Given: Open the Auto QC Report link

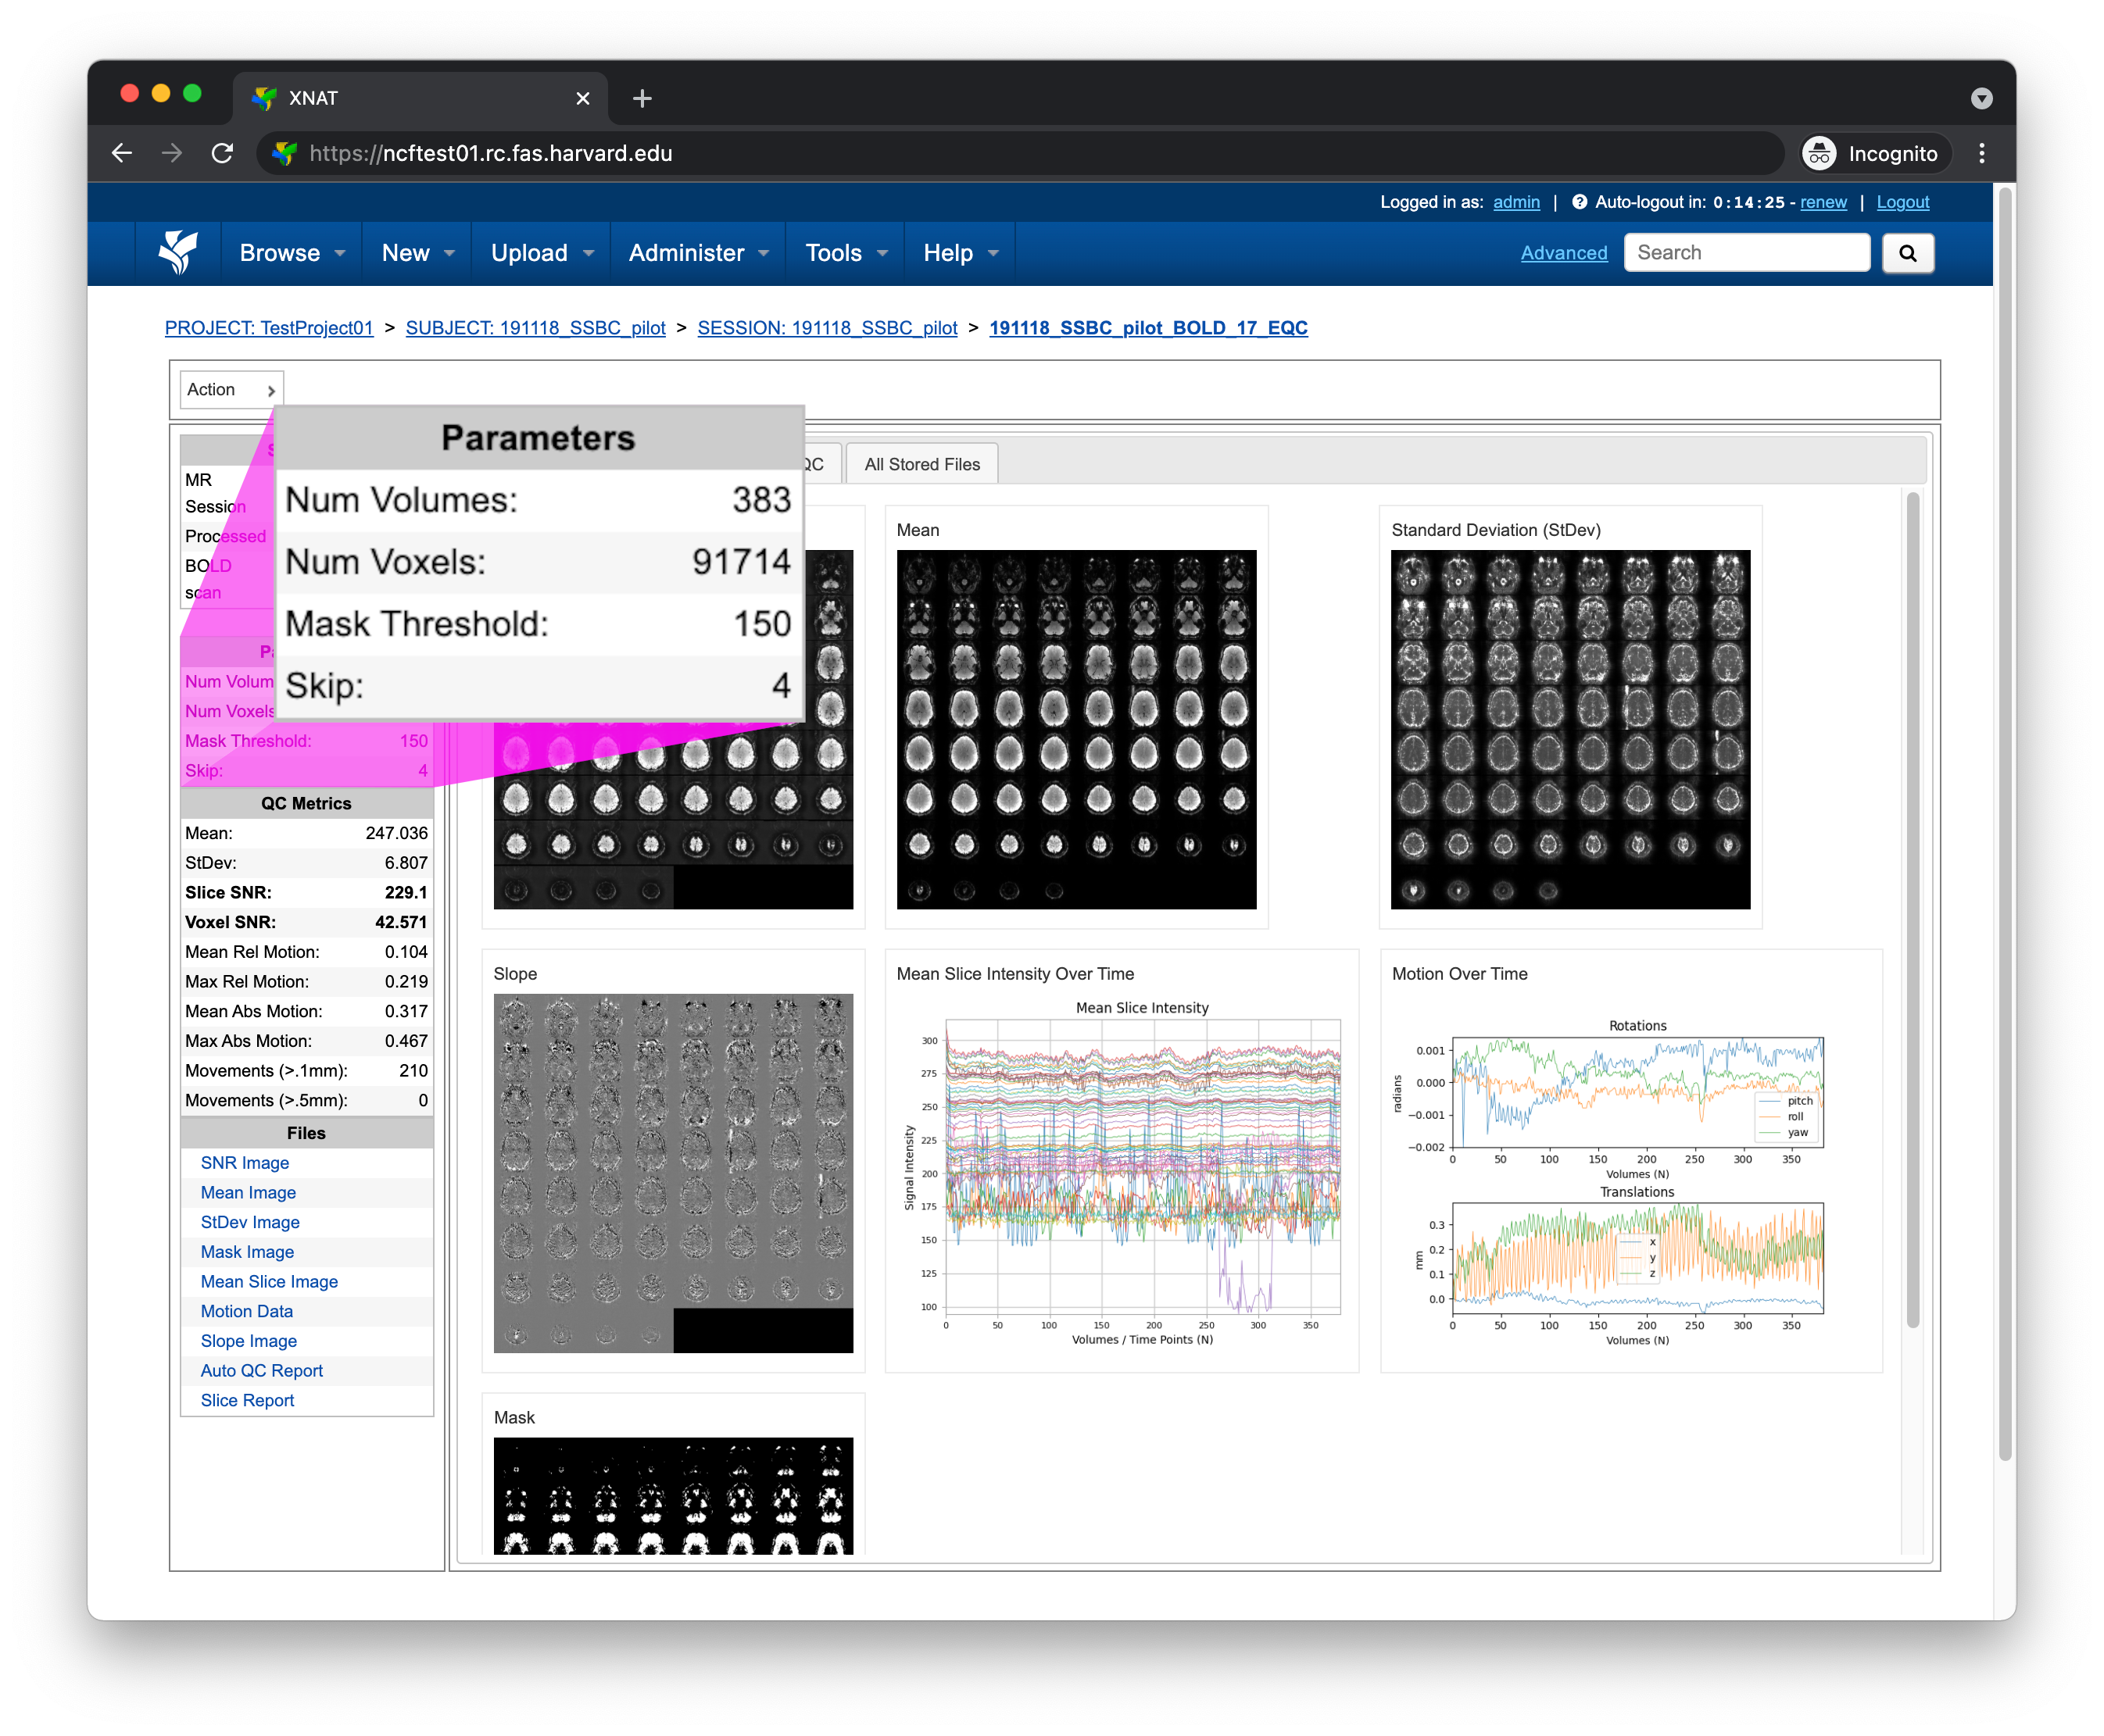Looking at the screenshot, I should coord(261,1370).
